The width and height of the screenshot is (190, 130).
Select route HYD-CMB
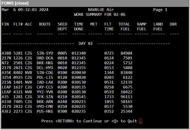pos(45,107)
